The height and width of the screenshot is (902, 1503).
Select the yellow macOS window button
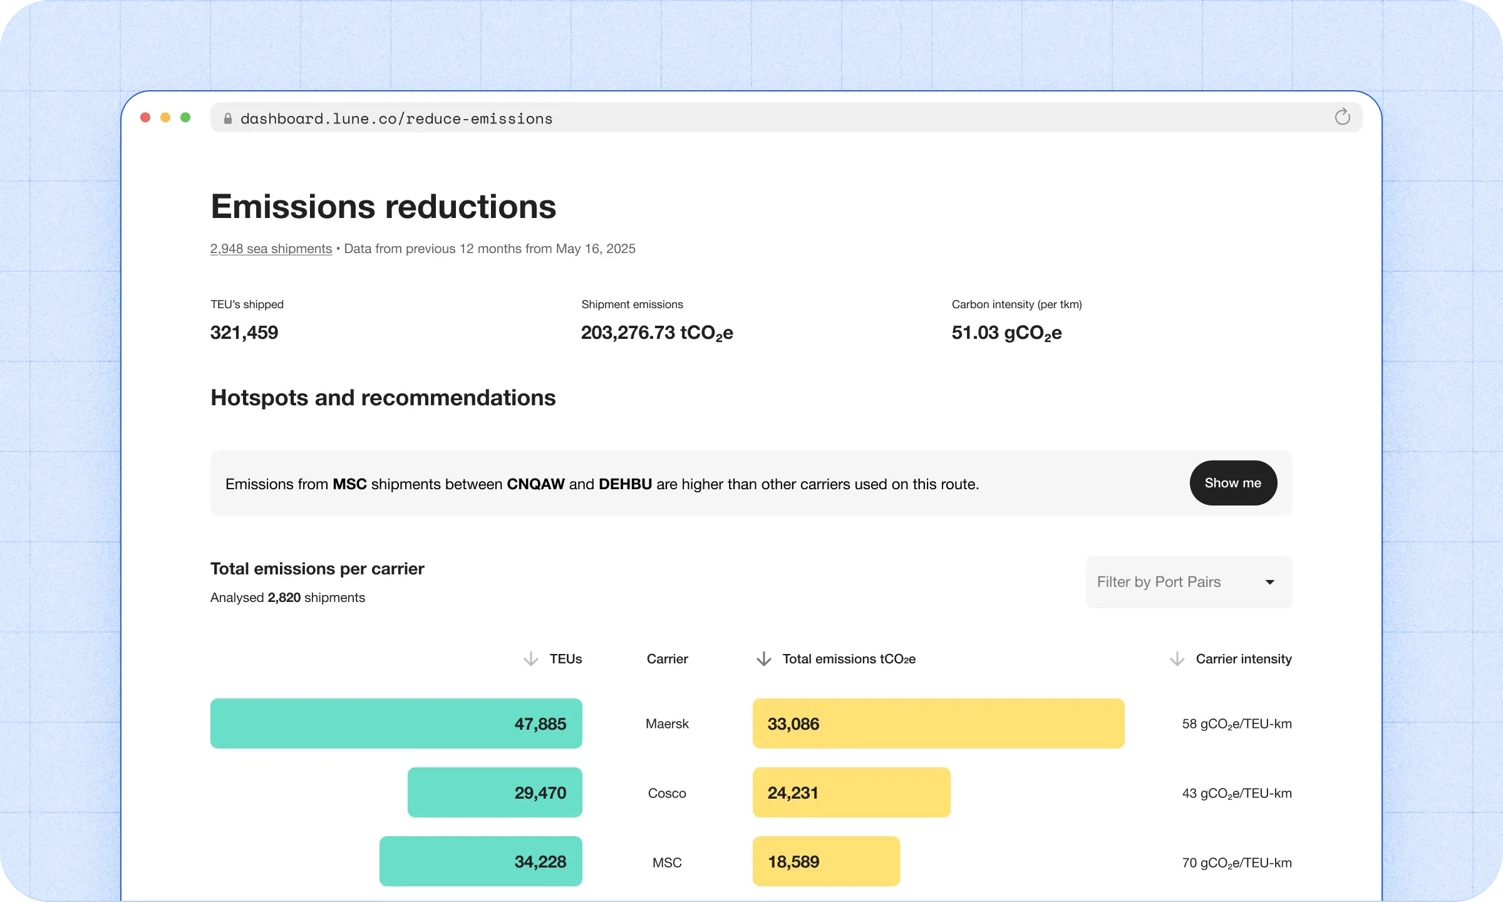pos(166,117)
